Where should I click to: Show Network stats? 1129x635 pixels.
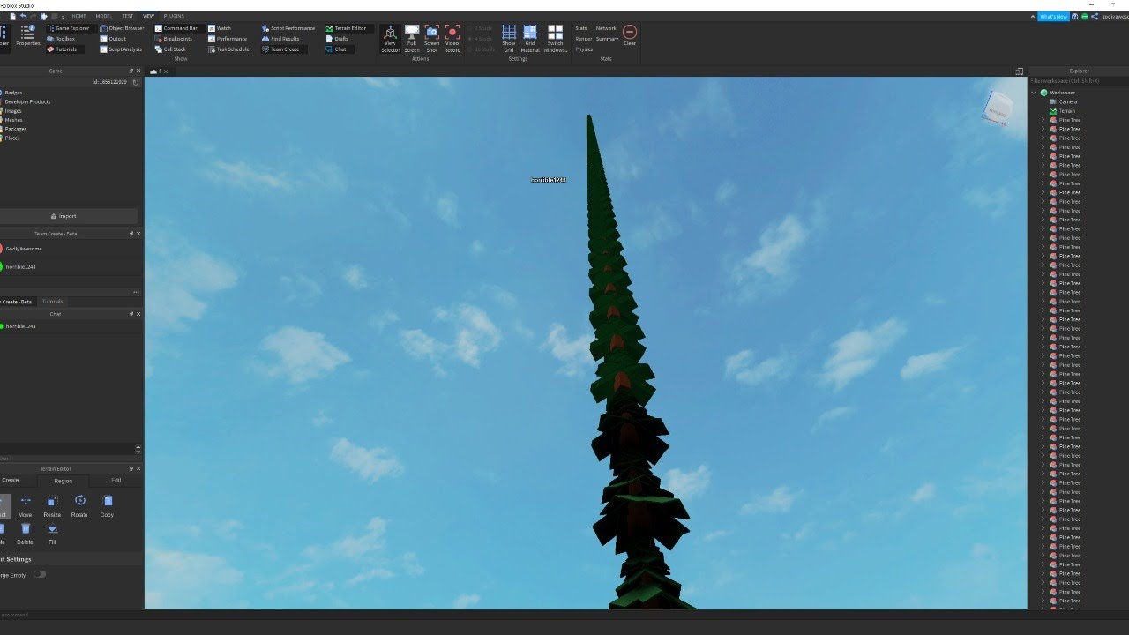[606, 28]
